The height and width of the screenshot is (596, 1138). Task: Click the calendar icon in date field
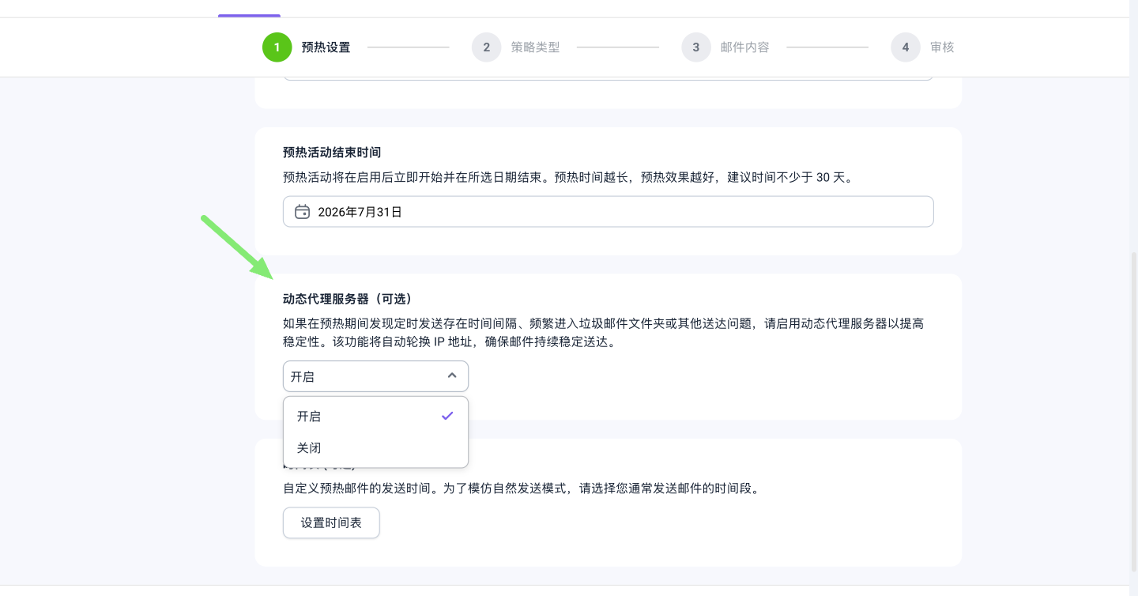302,212
